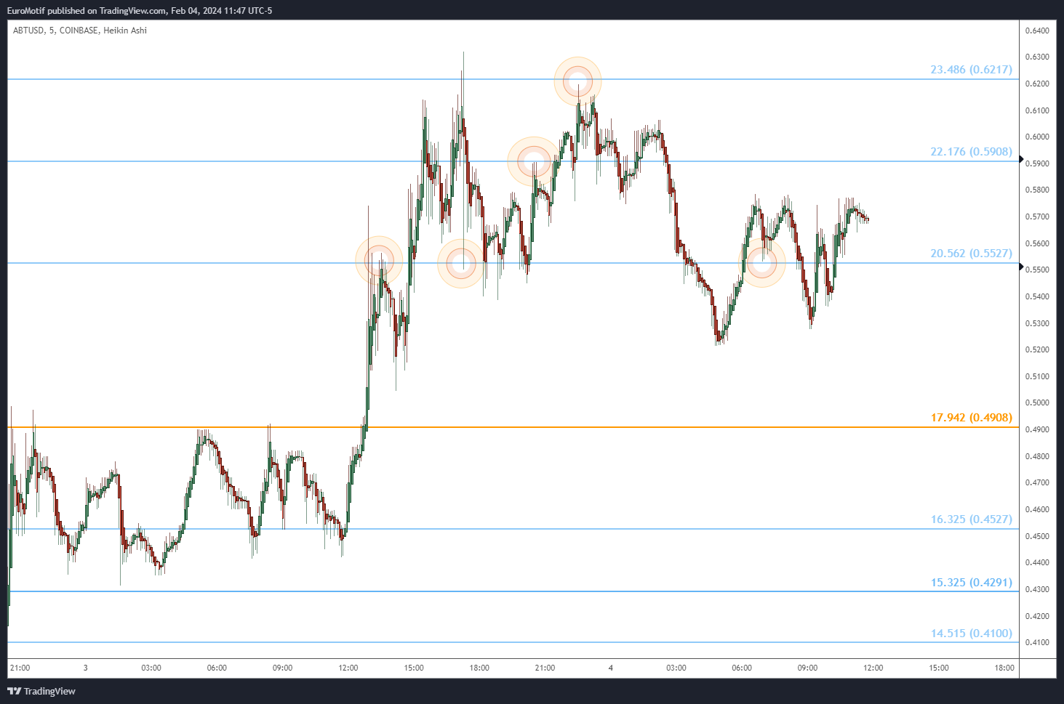Click arrow marker beside 0.5900 on price axis
1064x704 pixels.
click(x=1021, y=159)
